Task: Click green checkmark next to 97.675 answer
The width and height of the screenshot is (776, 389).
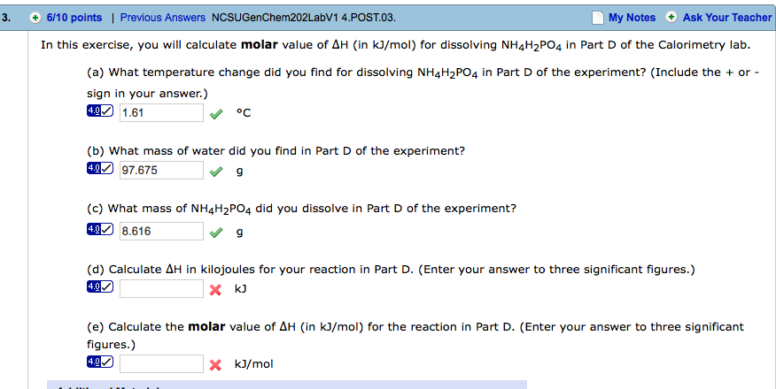Action: (215, 171)
